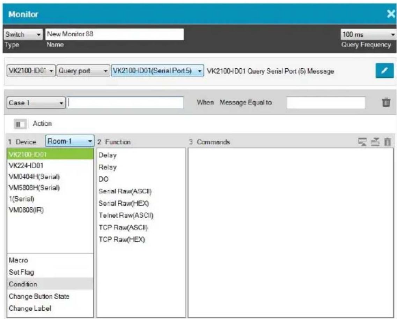This screenshot has width=397, height=319.
Task: Choose Serial Raw(HEX) function
Action: click(141, 203)
